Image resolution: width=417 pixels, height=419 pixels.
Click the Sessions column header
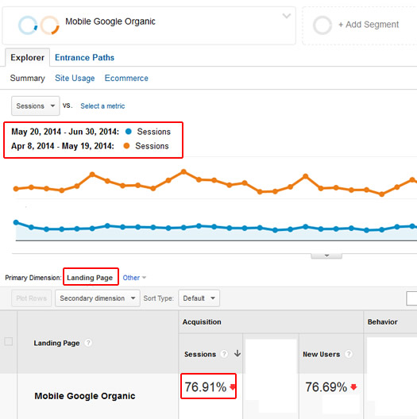[200, 355]
